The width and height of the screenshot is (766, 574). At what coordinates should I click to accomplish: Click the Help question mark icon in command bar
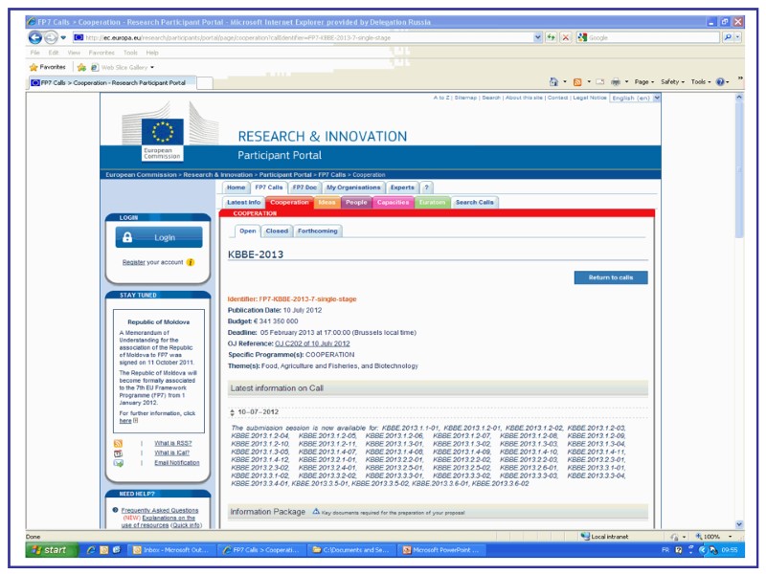pyautogui.click(x=720, y=82)
